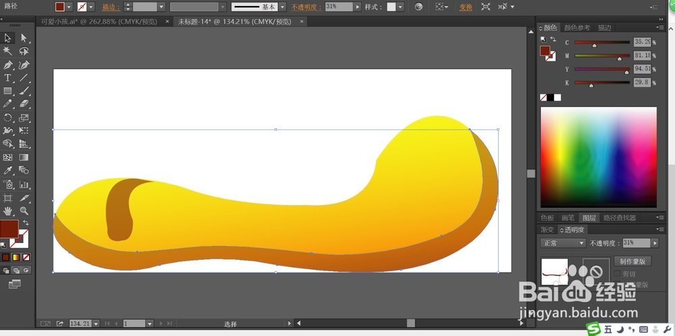
Task: Open the 正常 blending mode dropdown
Action: pos(563,243)
